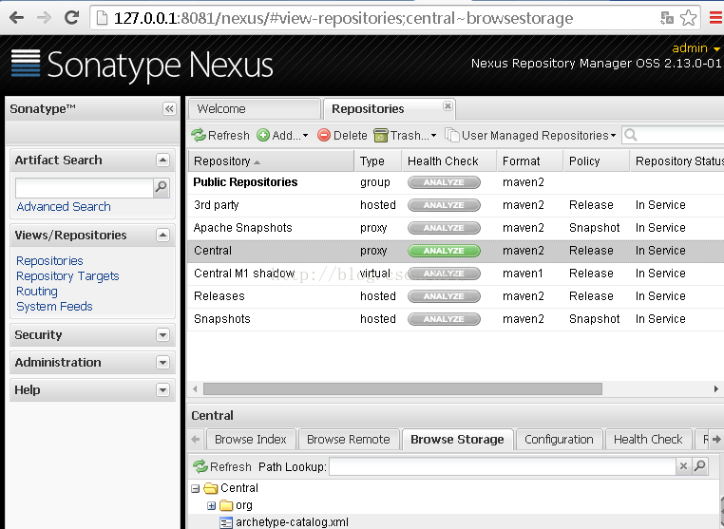Click the Delete repository icon
Screen dimensions: 724x529
pos(324,136)
